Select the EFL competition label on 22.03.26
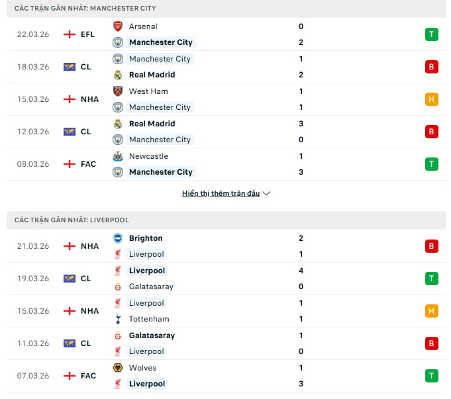Viewport: 451px width, 399px height. tap(88, 34)
